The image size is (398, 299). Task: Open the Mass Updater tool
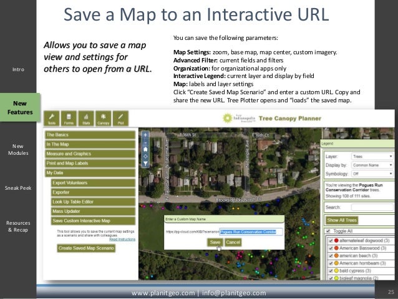(x=93, y=212)
